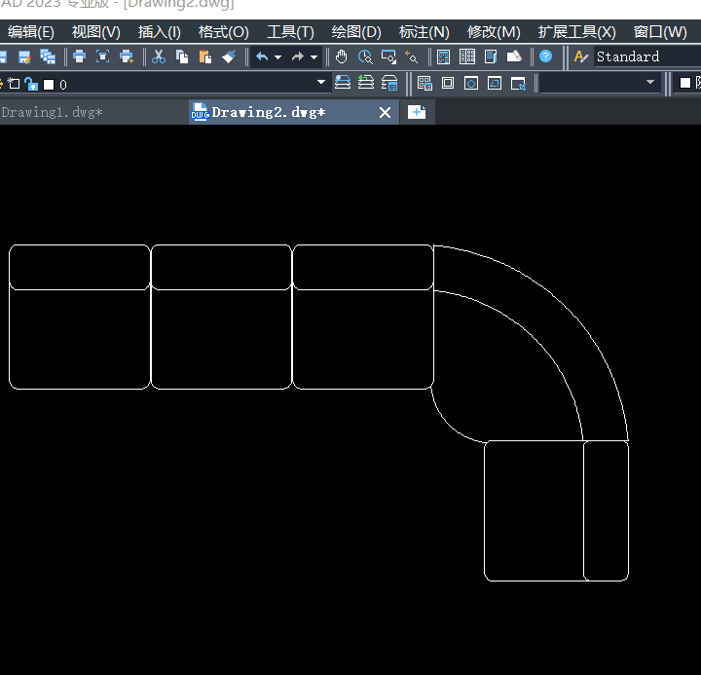Click the Zoom Previous icon
Viewport: 701px width, 675px height.
point(411,56)
